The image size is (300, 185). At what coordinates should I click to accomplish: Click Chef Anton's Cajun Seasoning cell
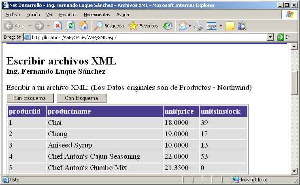pos(104,156)
